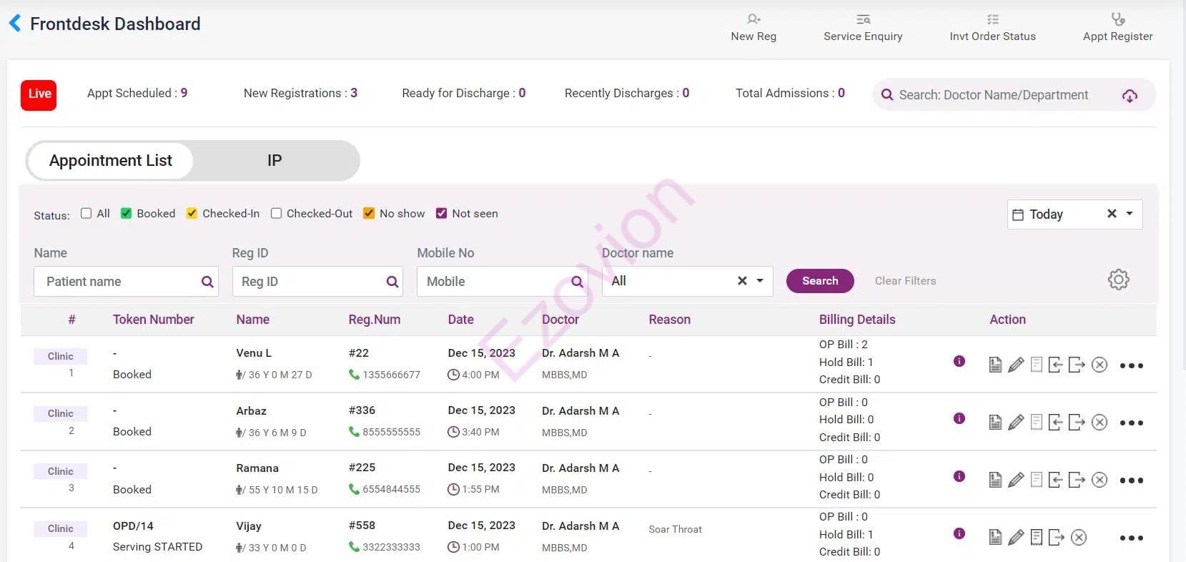Click the cloud download icon in search bar
The image size is (1186, 562).
[x=1130, y=96]
